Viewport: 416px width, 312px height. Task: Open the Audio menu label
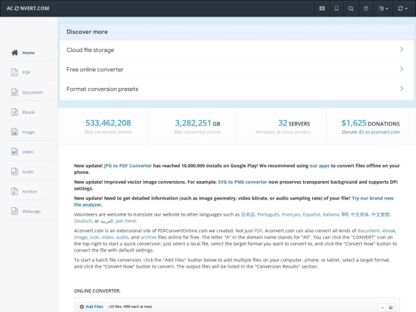(28, 172)
